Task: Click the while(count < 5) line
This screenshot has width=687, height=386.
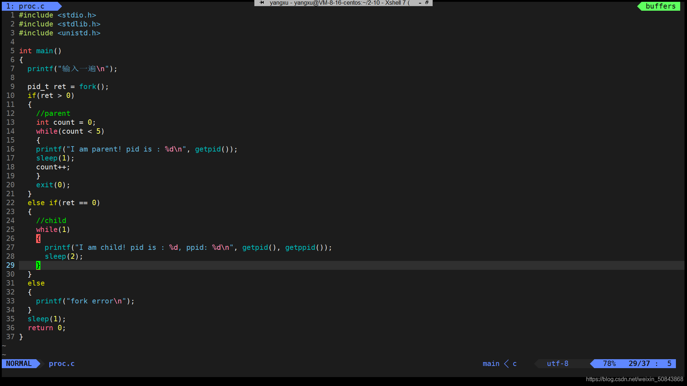Action: point(70,131)
